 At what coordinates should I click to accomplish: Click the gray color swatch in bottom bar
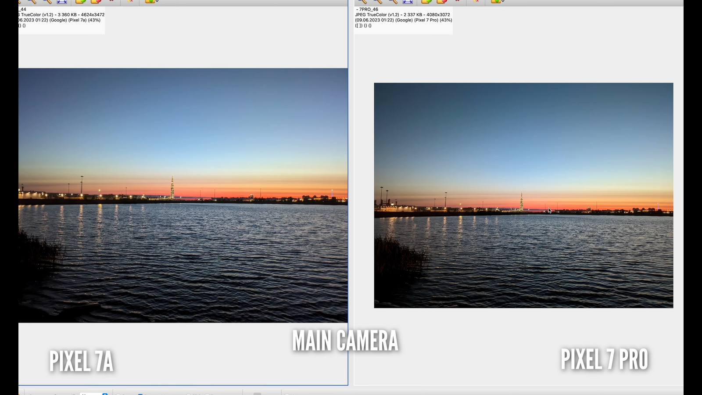pyautogui.click(x=257, y=394)
